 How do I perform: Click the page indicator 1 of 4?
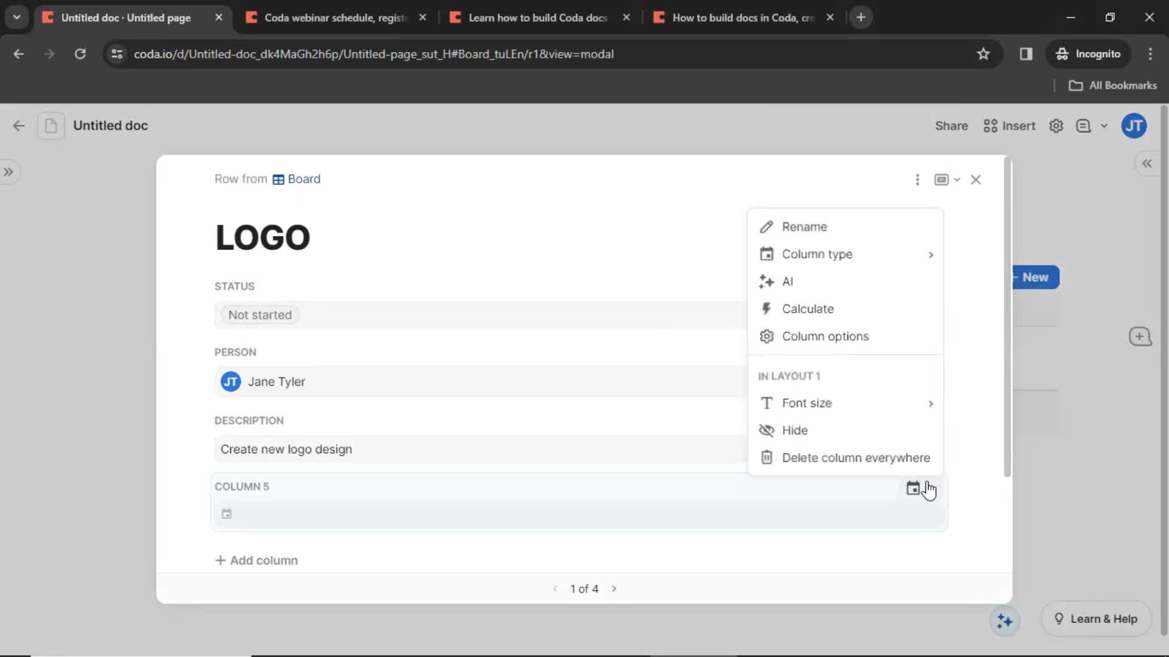pos(584,588)
